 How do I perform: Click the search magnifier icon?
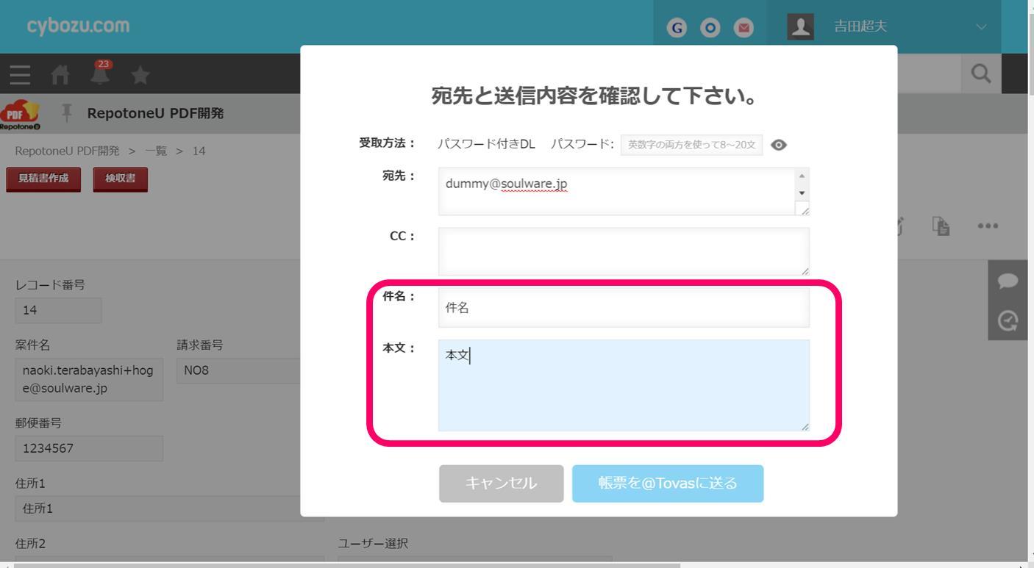coord(980,73)
